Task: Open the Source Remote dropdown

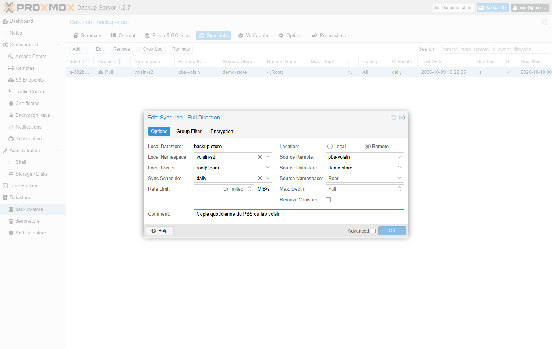Action: pos(400,157)
